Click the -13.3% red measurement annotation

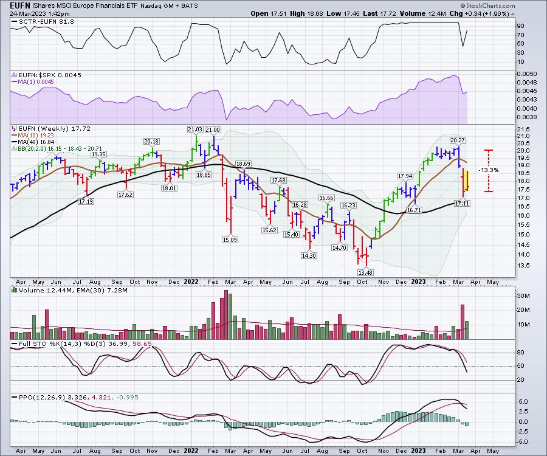pos(489,170)
